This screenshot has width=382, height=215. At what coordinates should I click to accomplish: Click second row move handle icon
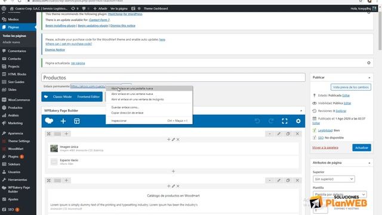[49, 180]
